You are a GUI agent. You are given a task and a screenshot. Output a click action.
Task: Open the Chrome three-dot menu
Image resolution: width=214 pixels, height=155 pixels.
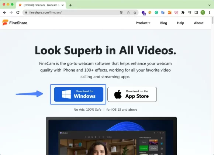[210, 13]
